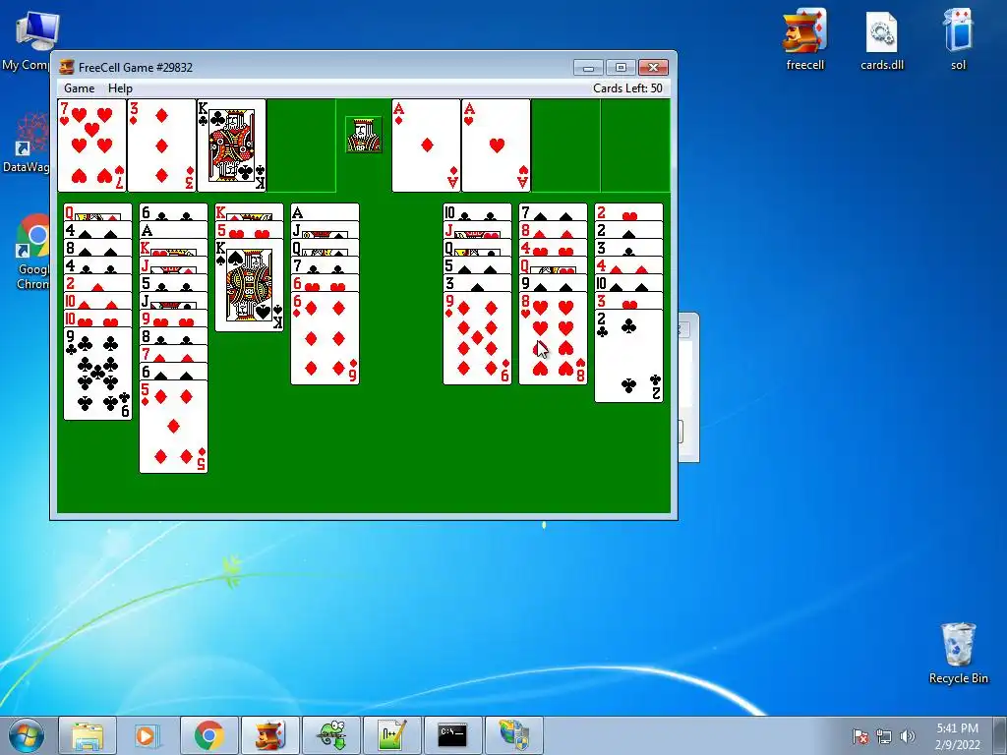Click the chameleon-and-green-arrow taskbar icon
Viewport: 1007px width, 755px height.
[x=331, y=735]
